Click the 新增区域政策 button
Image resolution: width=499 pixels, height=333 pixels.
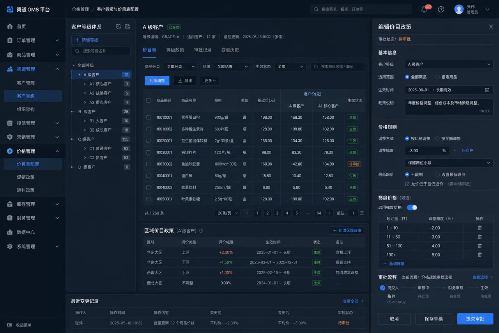[347, 230]
